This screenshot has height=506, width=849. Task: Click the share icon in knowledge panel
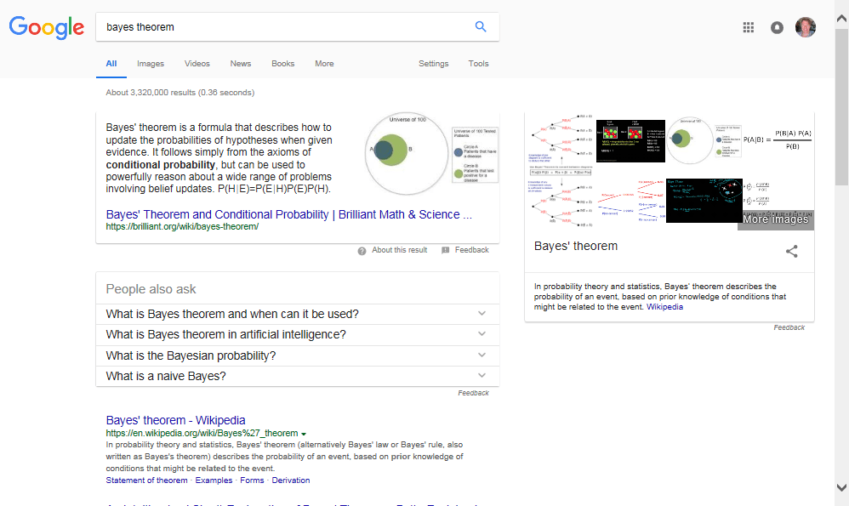click(x=792, y=251)
